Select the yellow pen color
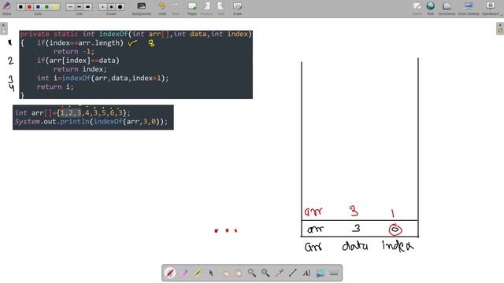Viewport: 504px width, 283px height. 55,7
